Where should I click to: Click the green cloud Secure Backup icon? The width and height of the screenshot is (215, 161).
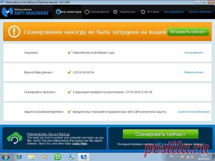coord(15,138)
